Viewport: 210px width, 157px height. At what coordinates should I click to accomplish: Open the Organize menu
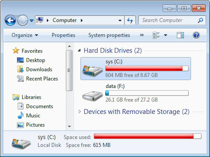pos(25,35)
